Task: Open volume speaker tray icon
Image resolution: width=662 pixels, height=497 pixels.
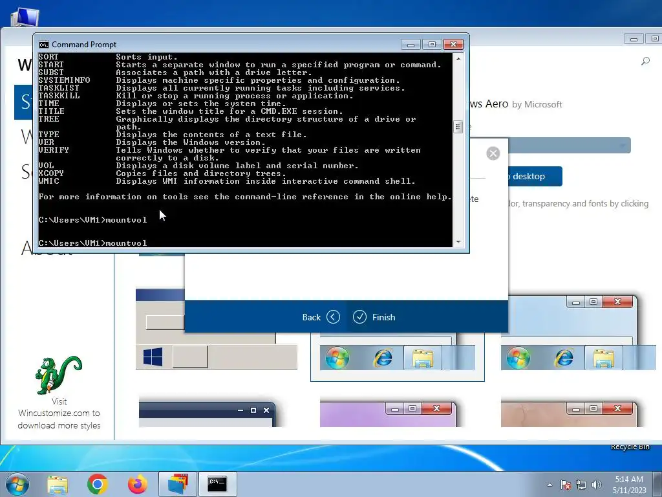Action: point(596,485)
